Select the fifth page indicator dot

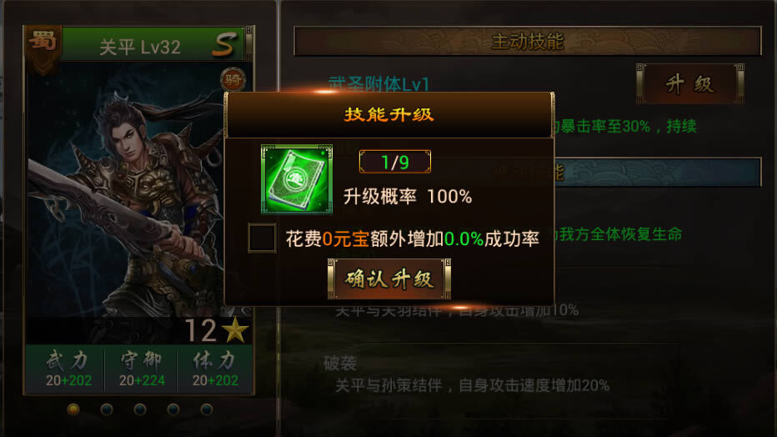click(x=206, y=409)
